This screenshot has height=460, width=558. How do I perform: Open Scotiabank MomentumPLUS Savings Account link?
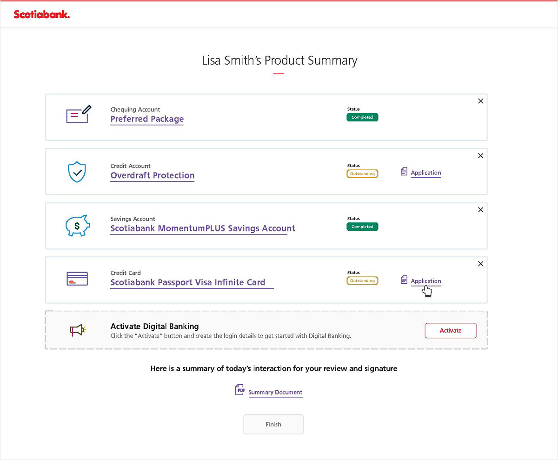203,228
